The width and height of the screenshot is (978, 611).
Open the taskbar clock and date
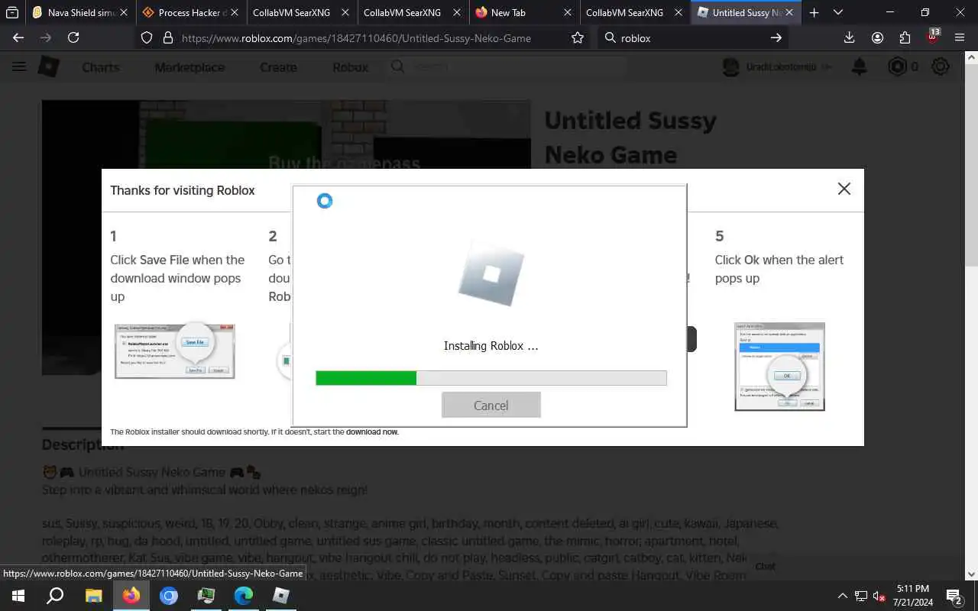click(x=912, y=596)
